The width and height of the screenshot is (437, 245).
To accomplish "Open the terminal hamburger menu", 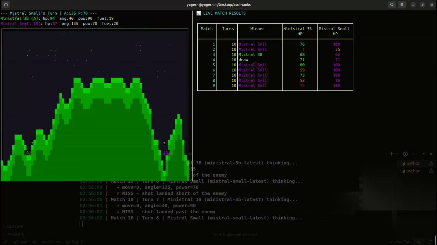I will click(x=402, y=5).
